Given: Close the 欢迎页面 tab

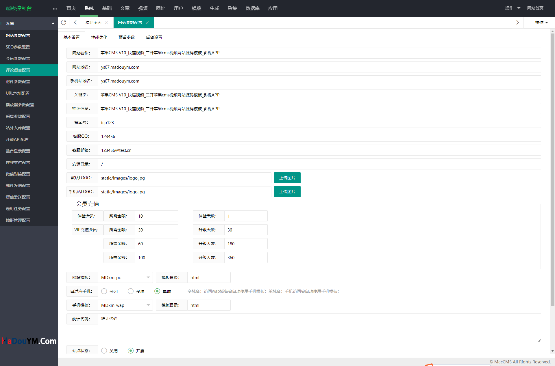Looking at the screenshot, I should [x=106, y=22].
